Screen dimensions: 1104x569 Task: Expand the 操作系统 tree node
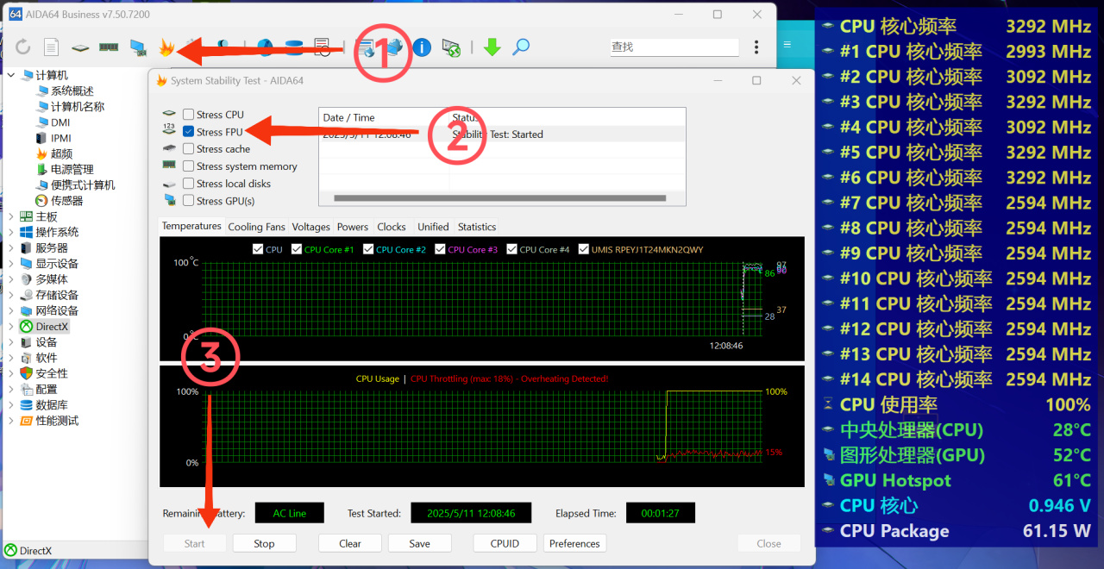(11, 233)
